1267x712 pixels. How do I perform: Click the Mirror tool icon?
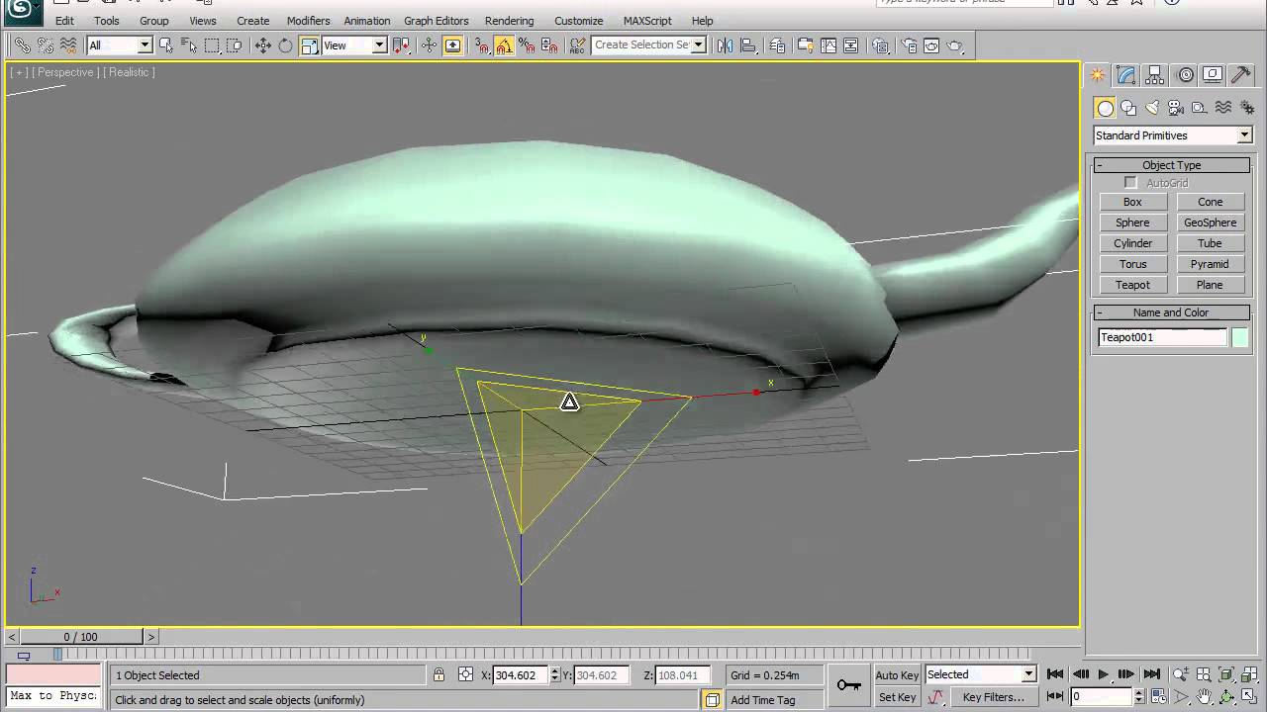pyautogui.click(x=725, y=45)
